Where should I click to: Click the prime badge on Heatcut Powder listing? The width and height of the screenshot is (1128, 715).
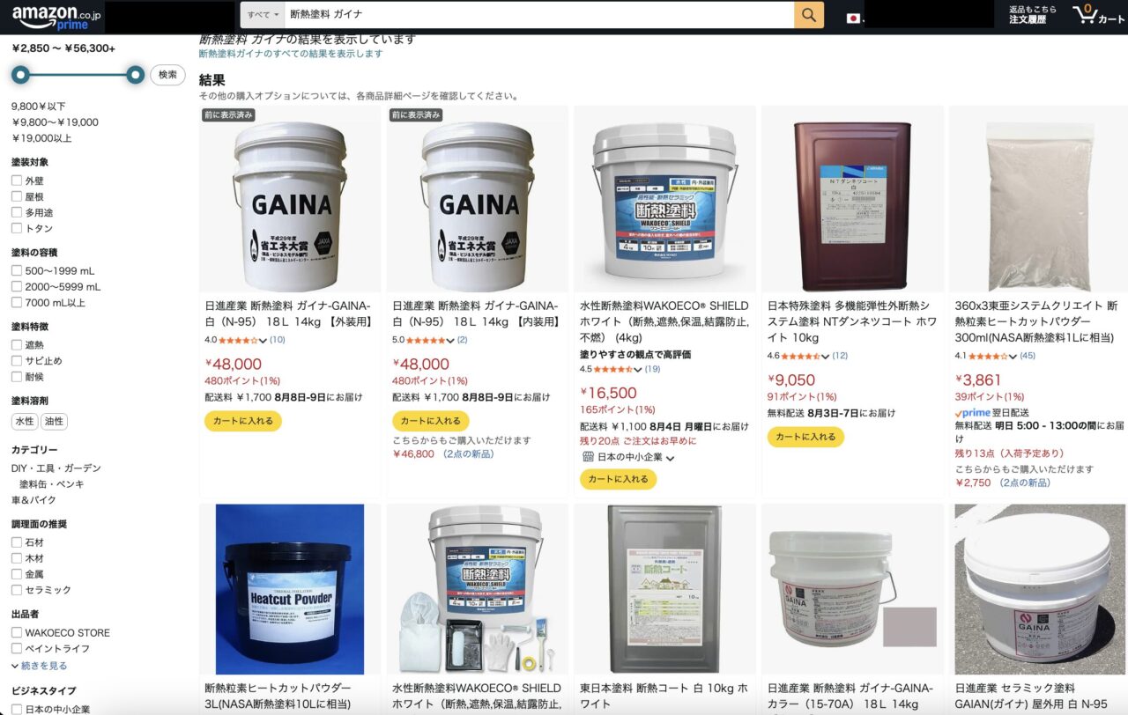[973, 412]
